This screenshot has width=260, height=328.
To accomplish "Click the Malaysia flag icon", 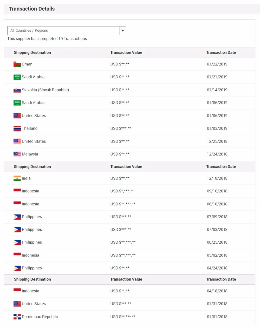I will pos(17,154).
